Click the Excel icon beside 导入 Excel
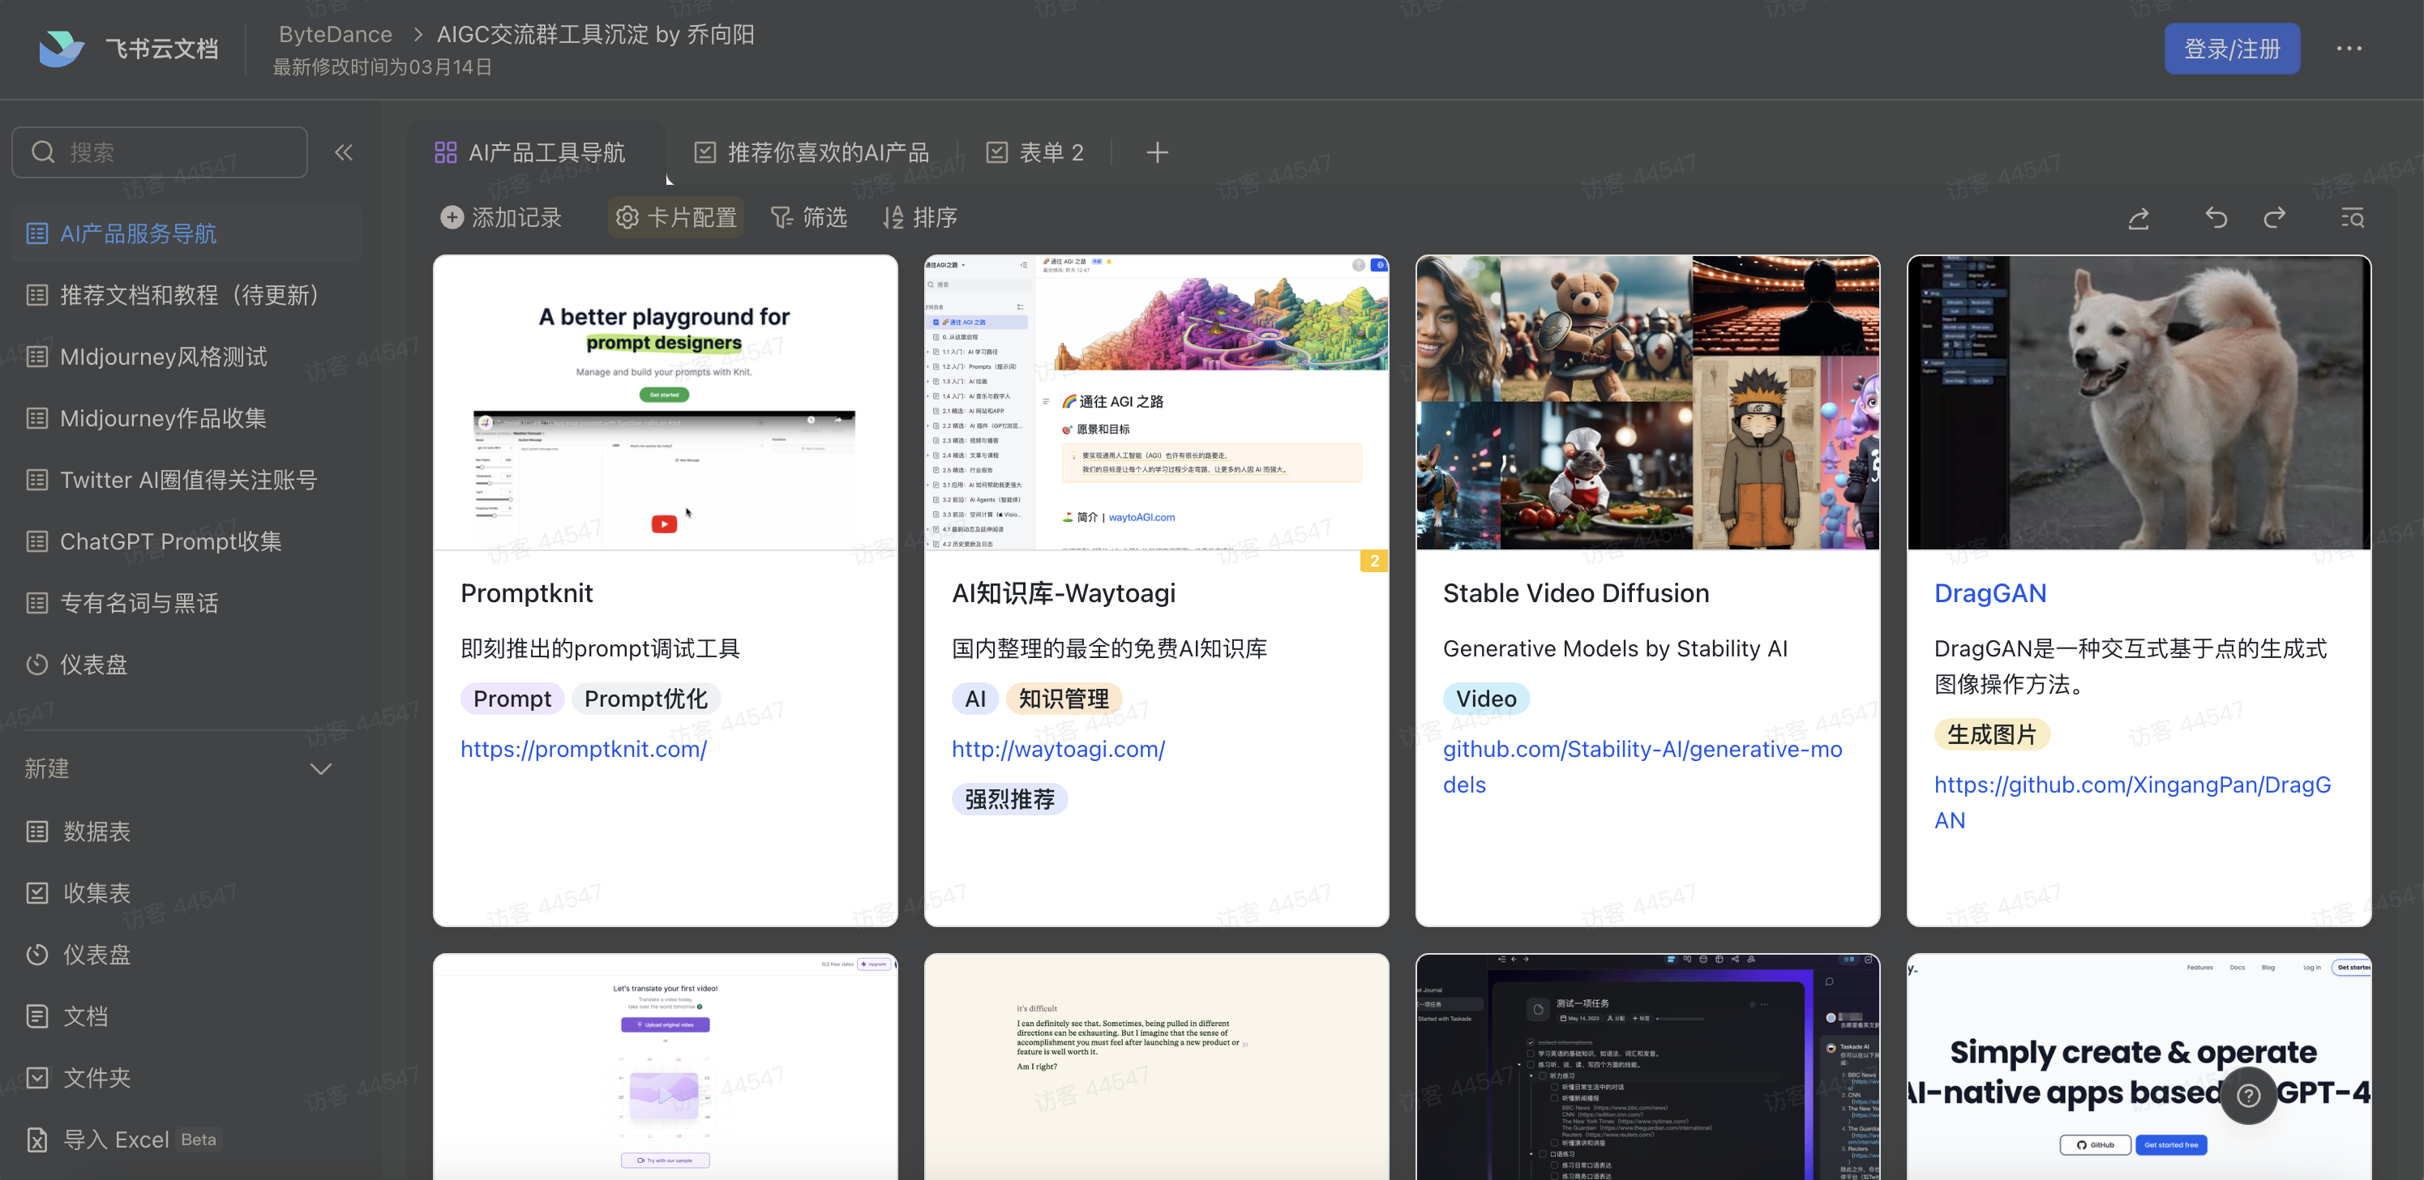The width and height of the screenshot is (2424, 1180). tap(36, 1139)
